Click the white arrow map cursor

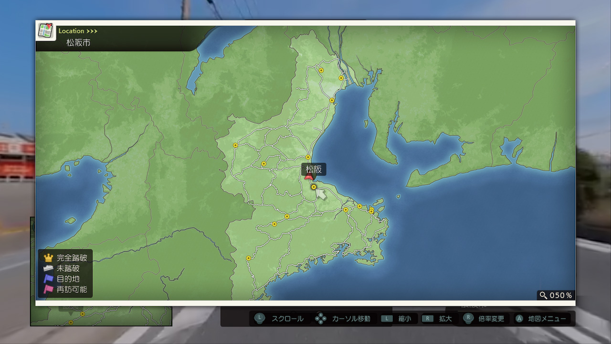(x=322, y=193)
